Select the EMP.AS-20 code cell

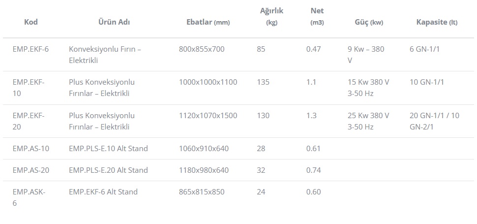[30, 170]
